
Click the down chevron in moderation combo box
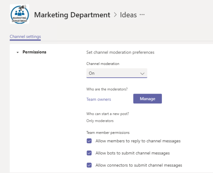(x=142, y=73)
